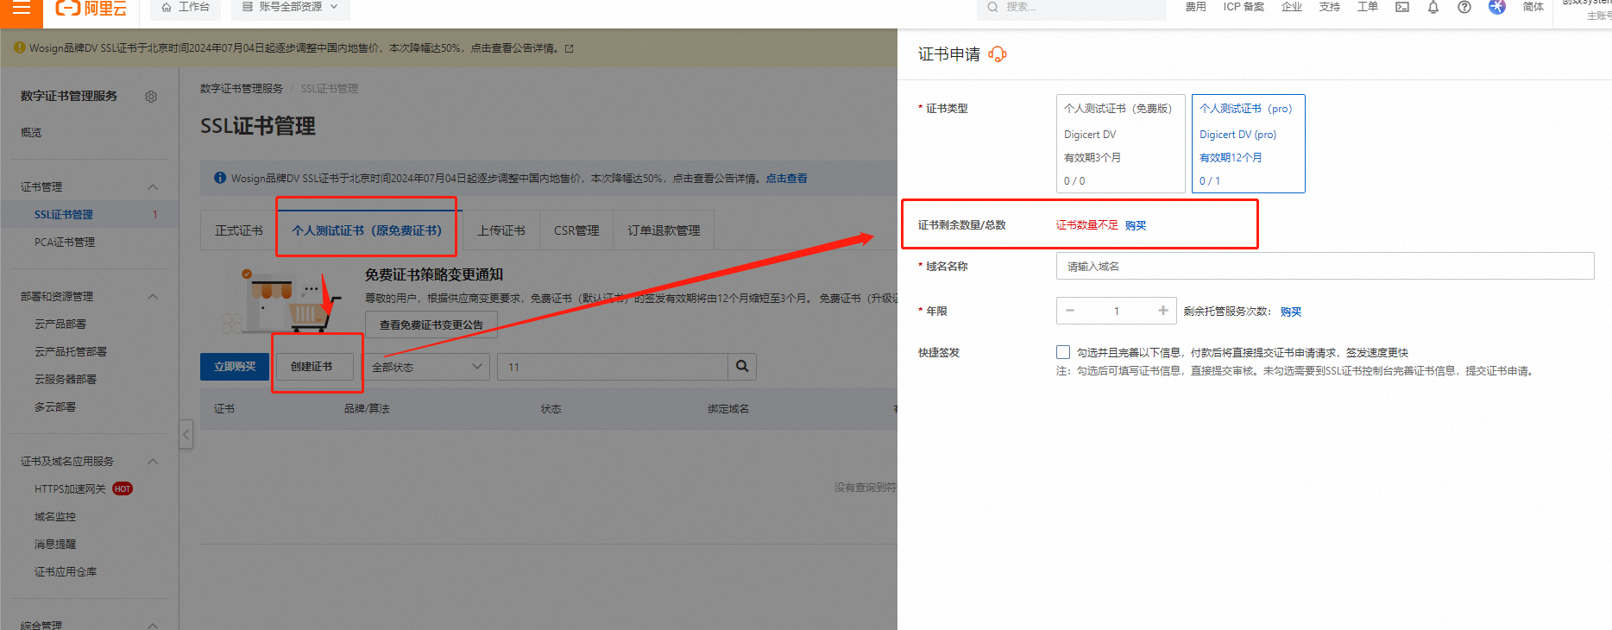Click 购买 link next to 证书数量不足
1612x630 pixels.
[1136, 225]
